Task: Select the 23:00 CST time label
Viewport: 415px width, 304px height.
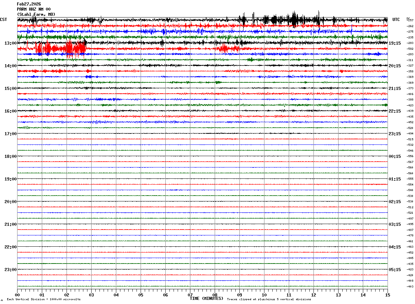Action: [11, 270]
